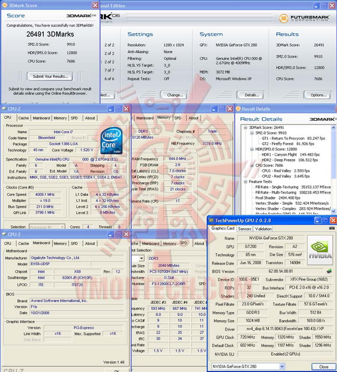The image size is (337, 372).
Task: Click the '26491 3DMarks' score text
Action: coord(50,34)
